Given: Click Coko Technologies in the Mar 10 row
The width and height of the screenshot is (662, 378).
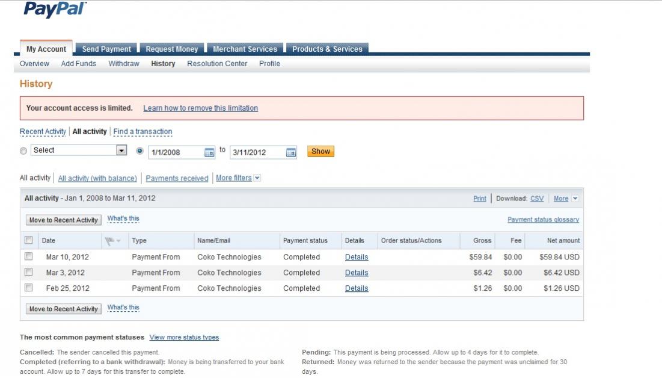Looking at the screenshot, I should coord(229,256).
